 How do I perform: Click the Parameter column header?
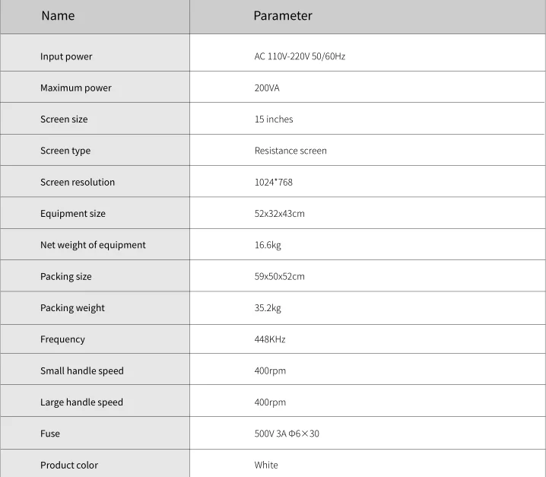click(283, 16)
